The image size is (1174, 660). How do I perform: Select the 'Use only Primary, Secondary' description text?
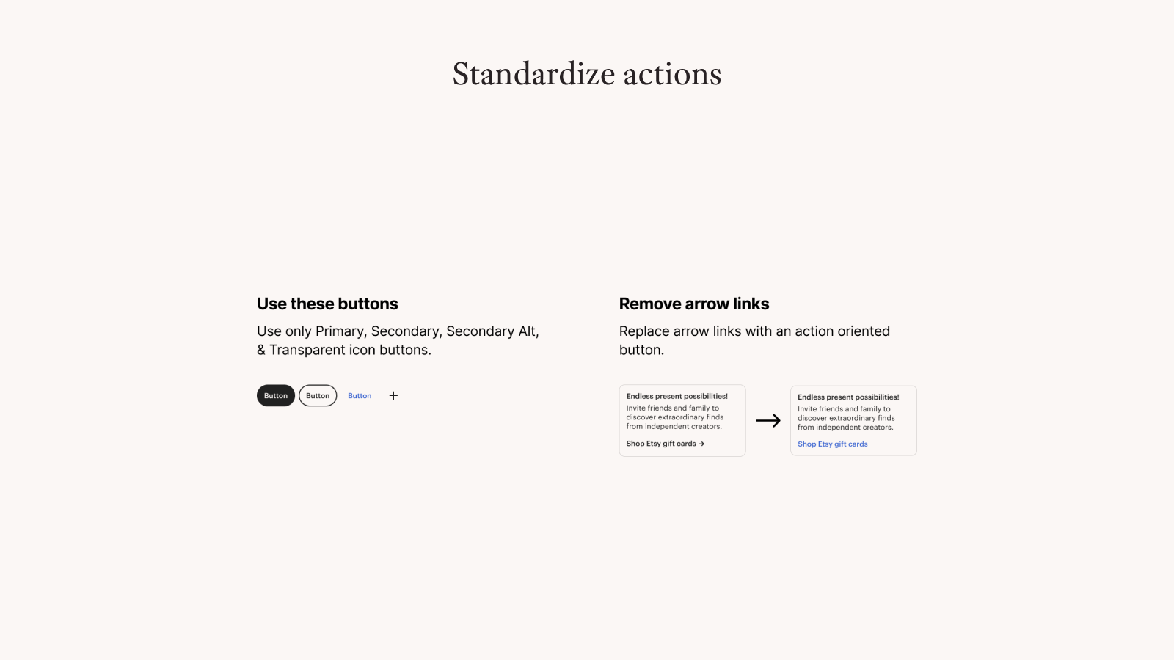point(398,331)
